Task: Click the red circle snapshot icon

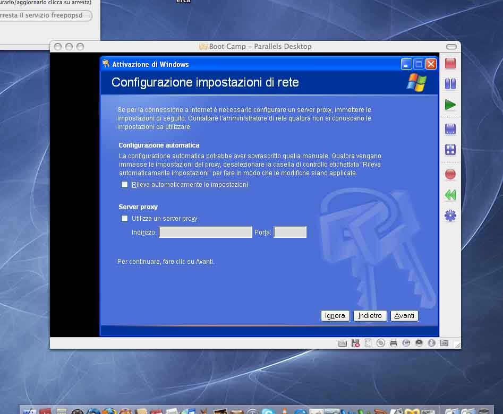Action: point(450,175)
